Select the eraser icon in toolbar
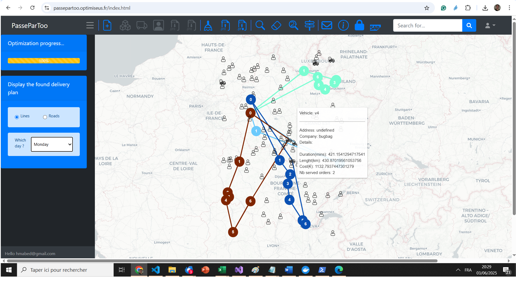The width and height of the screenshot is (516, 290). pyautogui.click(x=276, y=26)
